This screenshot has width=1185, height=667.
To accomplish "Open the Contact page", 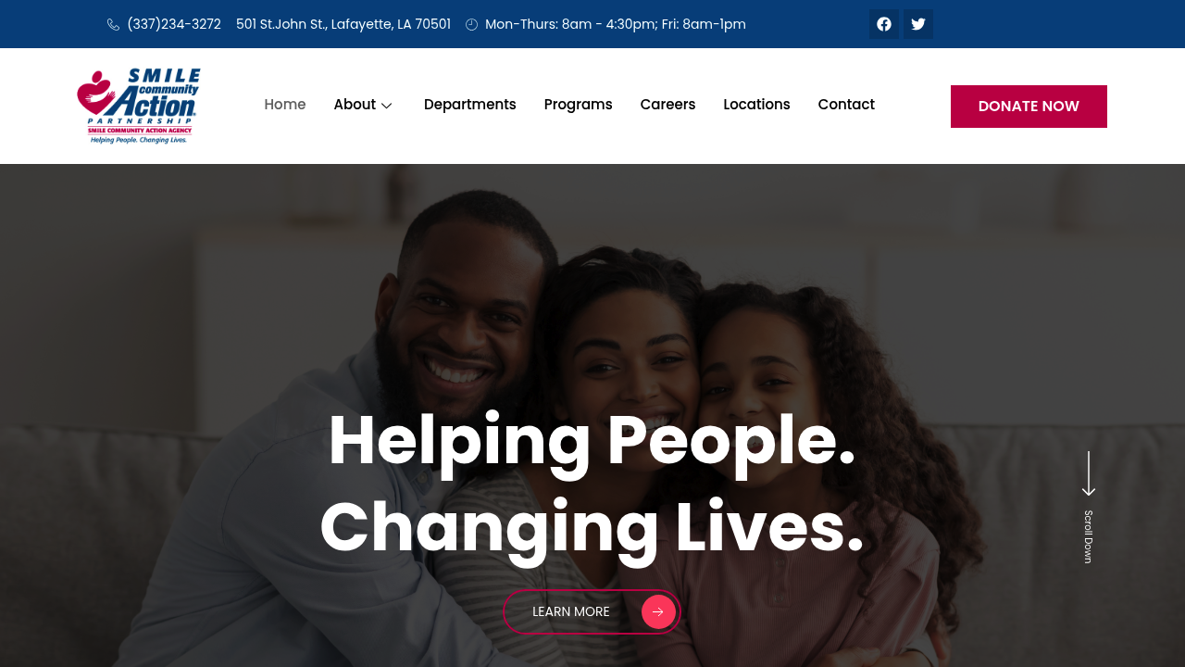I will click(846, 105).
